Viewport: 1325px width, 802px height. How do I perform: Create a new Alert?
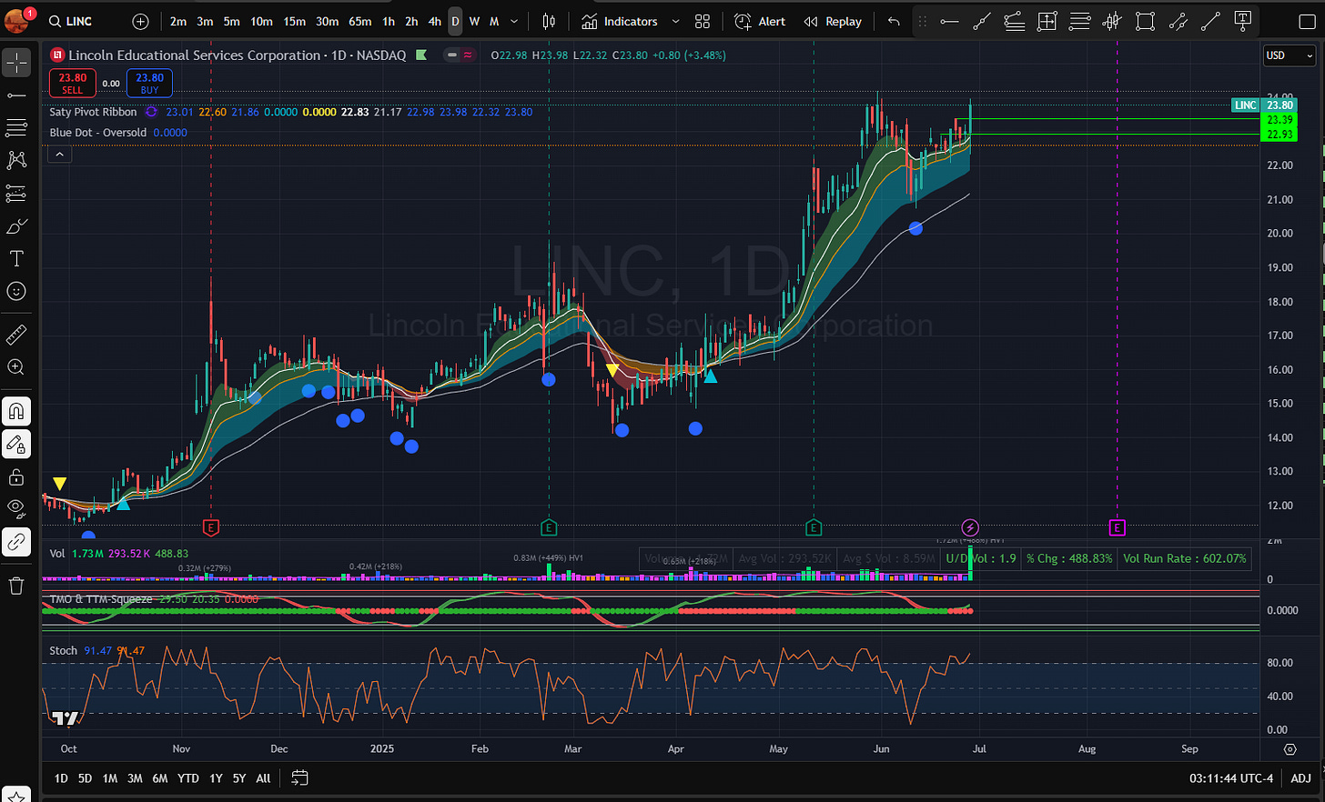pyautogui.click(x=760, y=21)
